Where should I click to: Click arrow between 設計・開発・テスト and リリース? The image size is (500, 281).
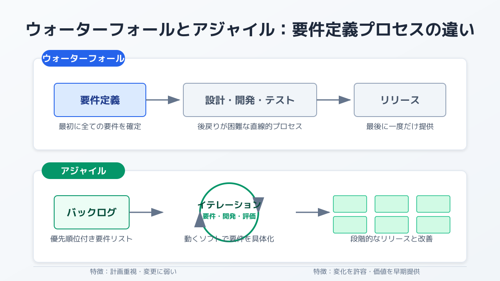(333, 100)
